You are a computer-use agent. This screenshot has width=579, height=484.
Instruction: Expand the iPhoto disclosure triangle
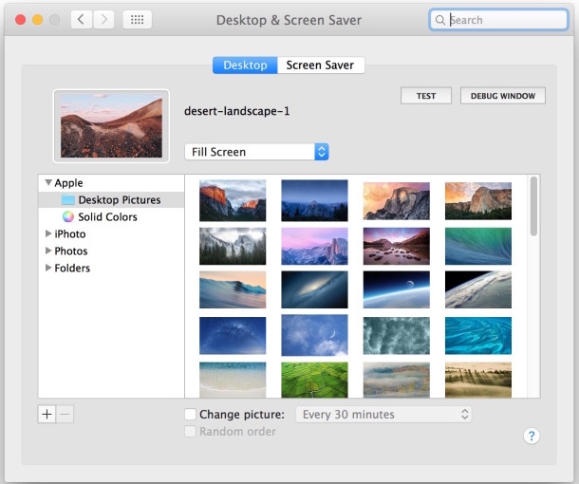tap(48, 233)
